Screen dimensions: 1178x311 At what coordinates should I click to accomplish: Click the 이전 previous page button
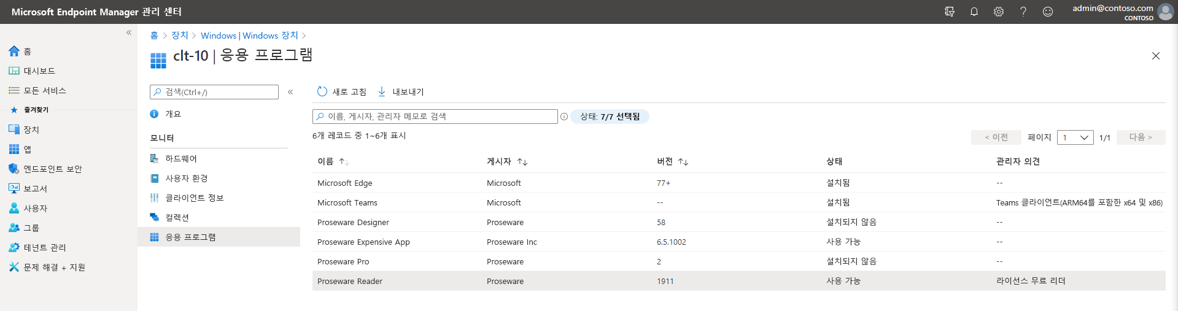[x=996, y=137]
